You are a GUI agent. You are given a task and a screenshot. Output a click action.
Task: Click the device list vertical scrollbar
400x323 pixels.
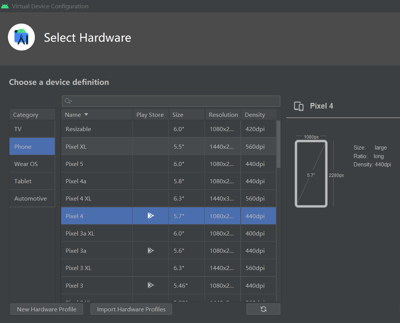click(x=279, y=144)
